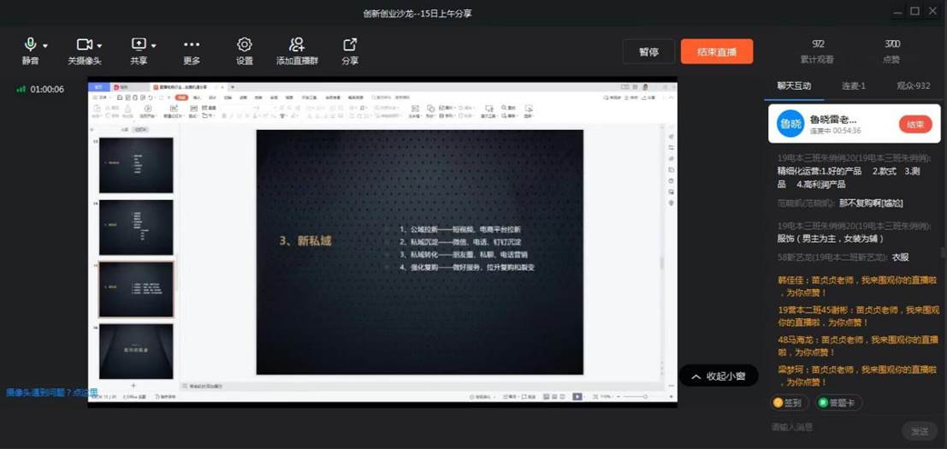The width and height of the screenshot is (947, 449).
Task: Expand the dropdown arrow beside 关摄像头
Action: pyautogui.click(x=100, y=45)
